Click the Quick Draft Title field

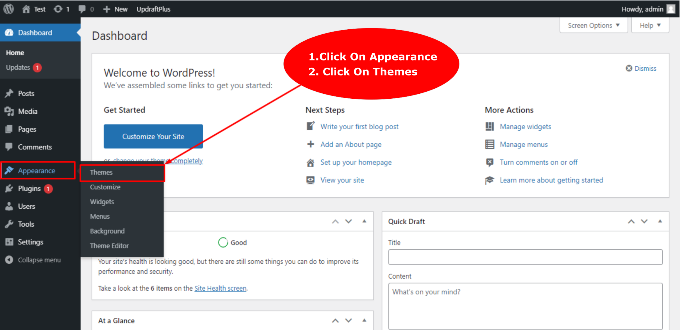click(x=525, y=257)
